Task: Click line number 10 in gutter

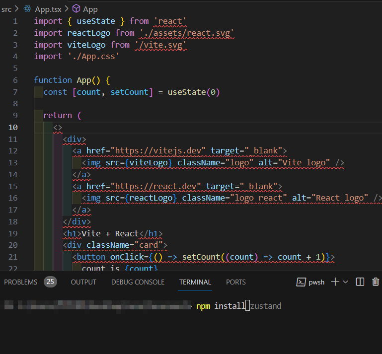Action: (x=13, y=127)
